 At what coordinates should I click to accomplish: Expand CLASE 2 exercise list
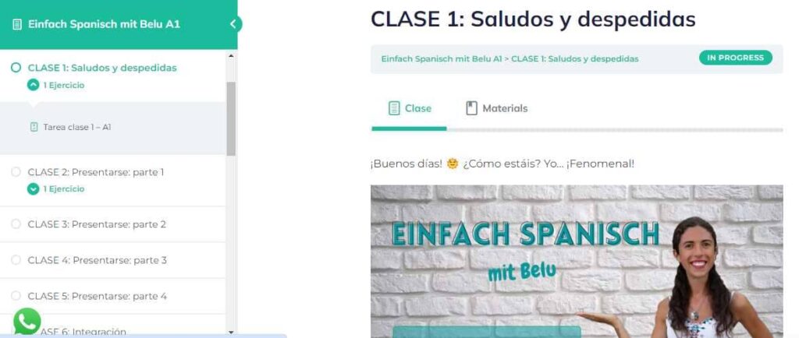tap(33, 189)
